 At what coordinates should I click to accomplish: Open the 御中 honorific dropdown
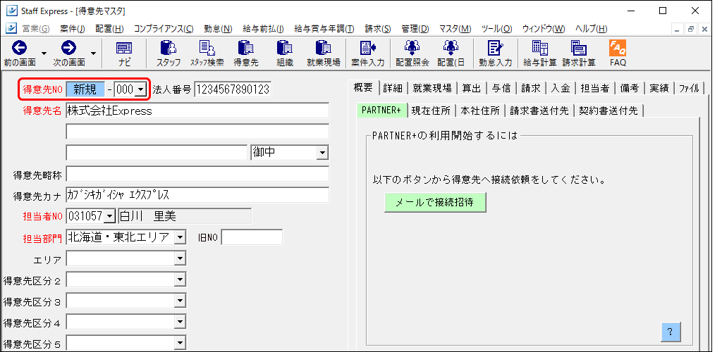pyautogui.click(x=323, y=153)
